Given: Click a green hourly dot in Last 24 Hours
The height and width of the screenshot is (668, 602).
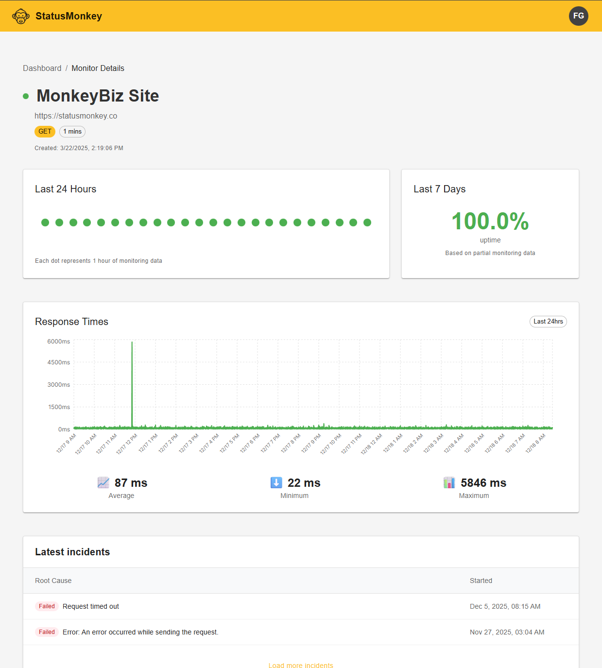Looking at the screenshot, I should (x=45, y=223).
